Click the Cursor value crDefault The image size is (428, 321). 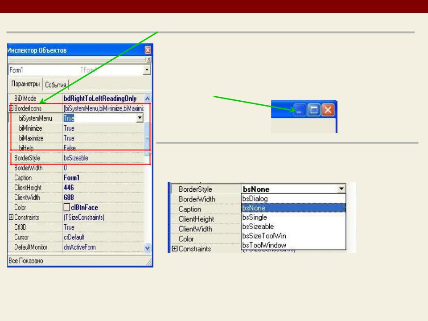pos(74,237)
